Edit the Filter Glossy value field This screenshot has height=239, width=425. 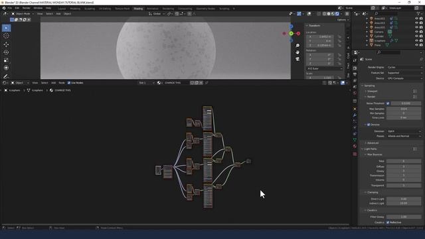pyautogui.click(x=404, y=217)
